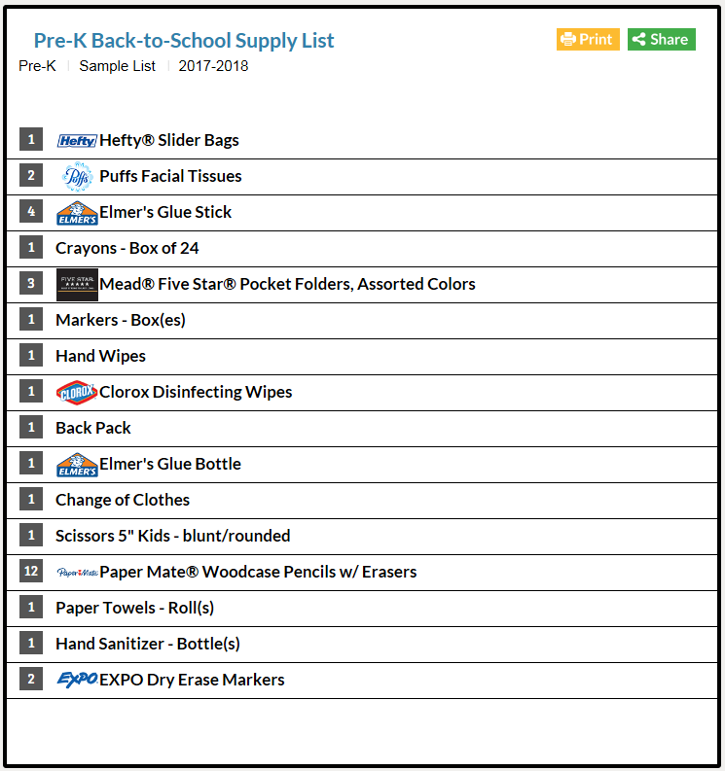725x771 pixels.
Task: Select Clorox Disinfecting Wipes item
Action: point(196,393)
